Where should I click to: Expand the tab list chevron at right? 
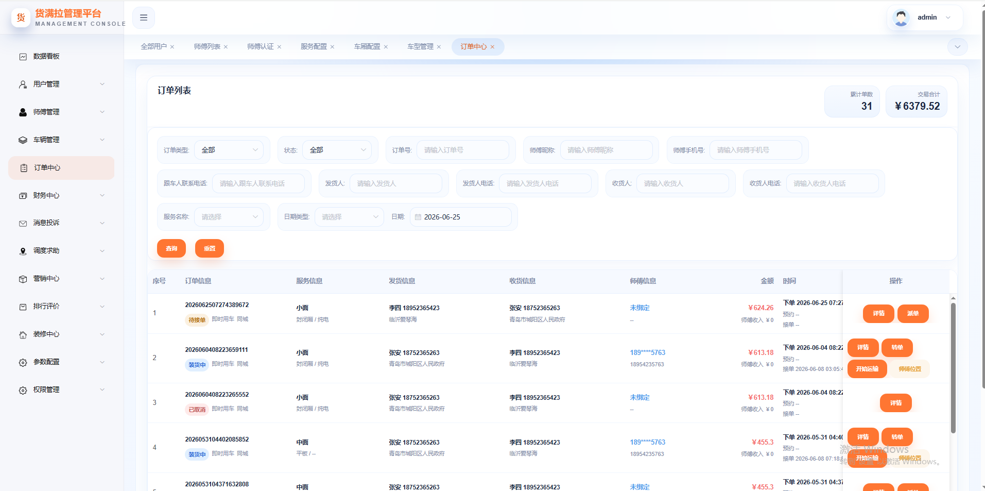pyautogui.click(x=957, y=47)
